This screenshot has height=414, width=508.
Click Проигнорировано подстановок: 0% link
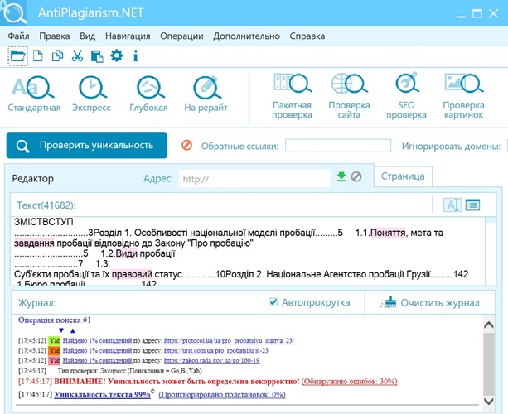coord(222,395)
